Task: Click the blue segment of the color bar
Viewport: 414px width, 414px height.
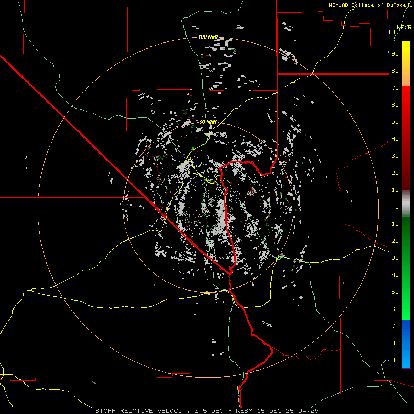Action: 406,344
